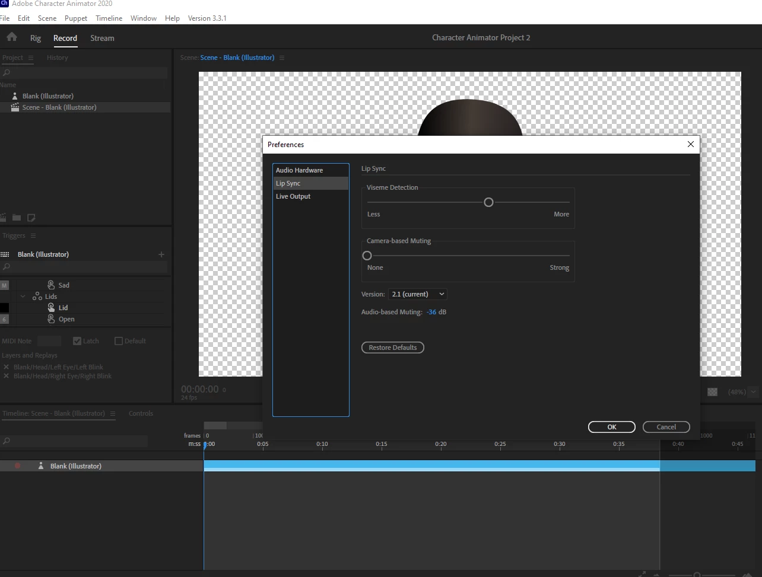Image resolution: width=762 pixels, height=577 pixels.
Task: Click the 0:20 mark on timeline ruler
Action: (x=440, y=444)
